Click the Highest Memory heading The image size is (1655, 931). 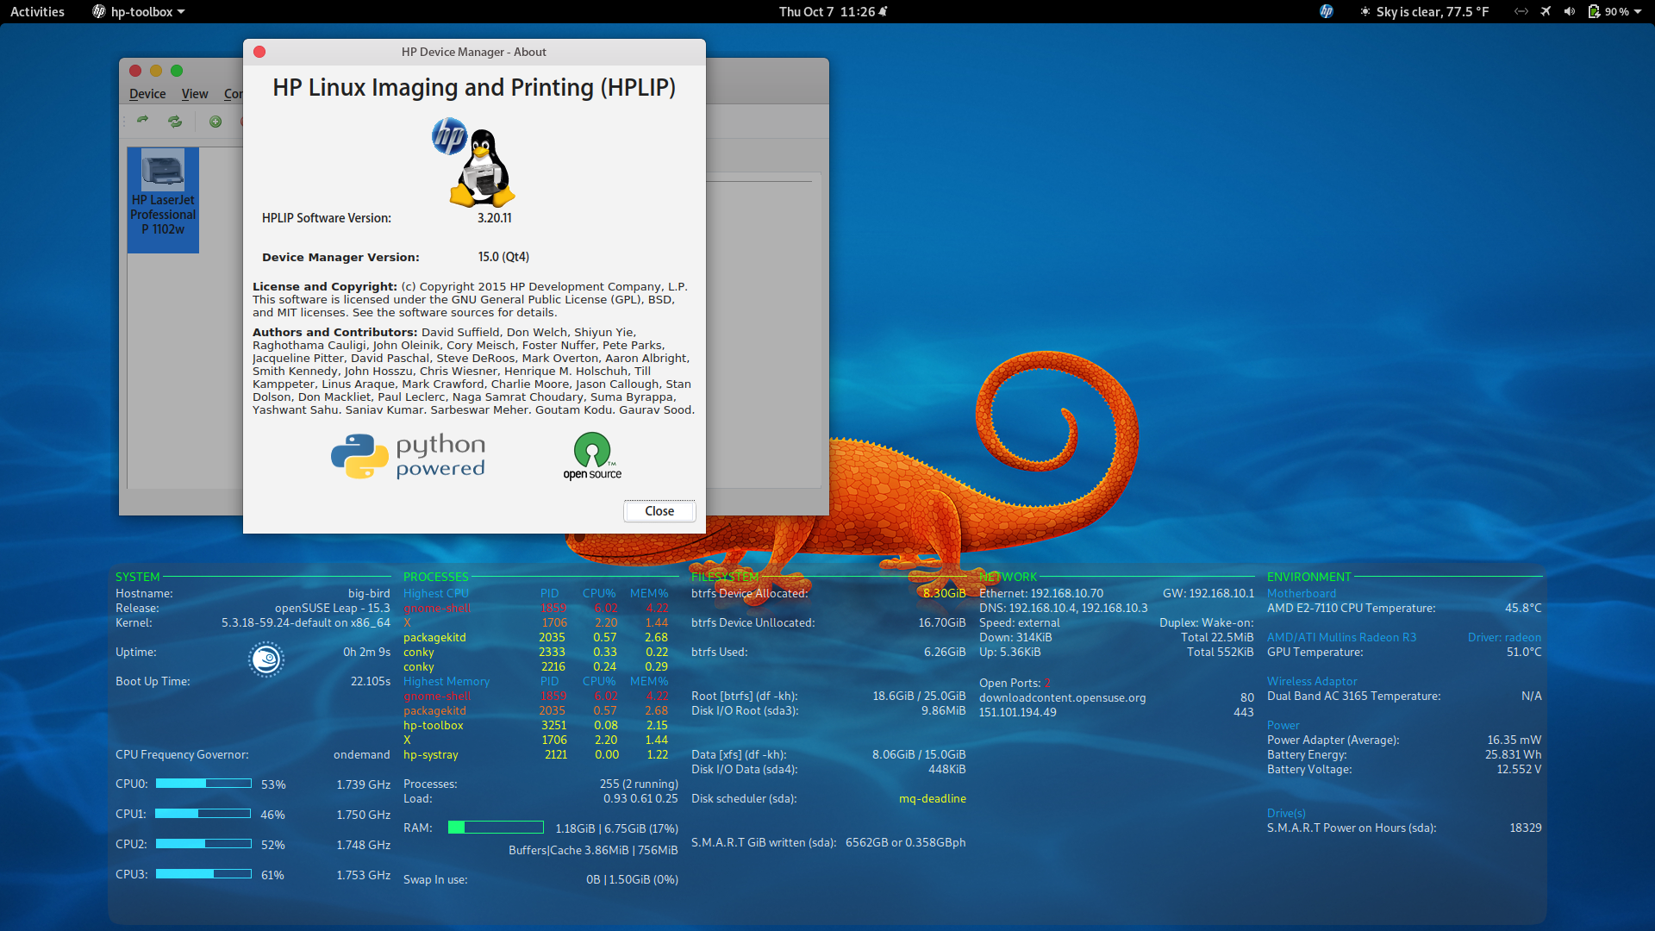coord(447,681)
